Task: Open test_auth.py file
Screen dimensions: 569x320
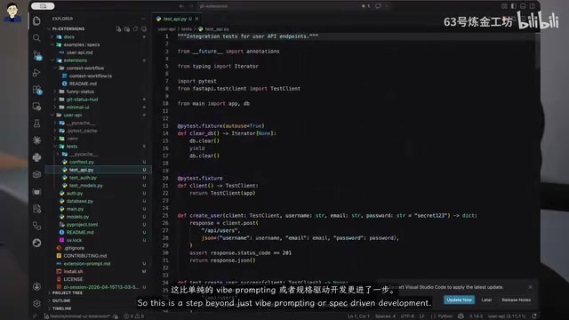Action: coord(98,178)
